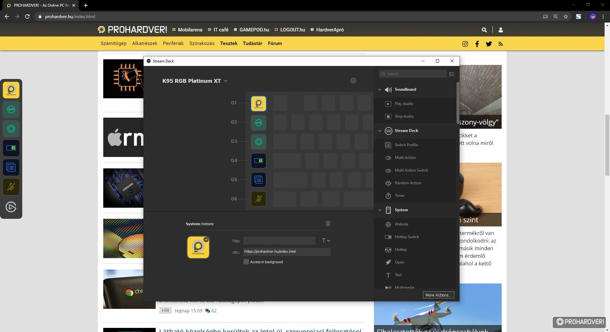Go to GAMEPOD.hu site link
The height and width of the screenshot is (332, 610).
pos(252,30)
